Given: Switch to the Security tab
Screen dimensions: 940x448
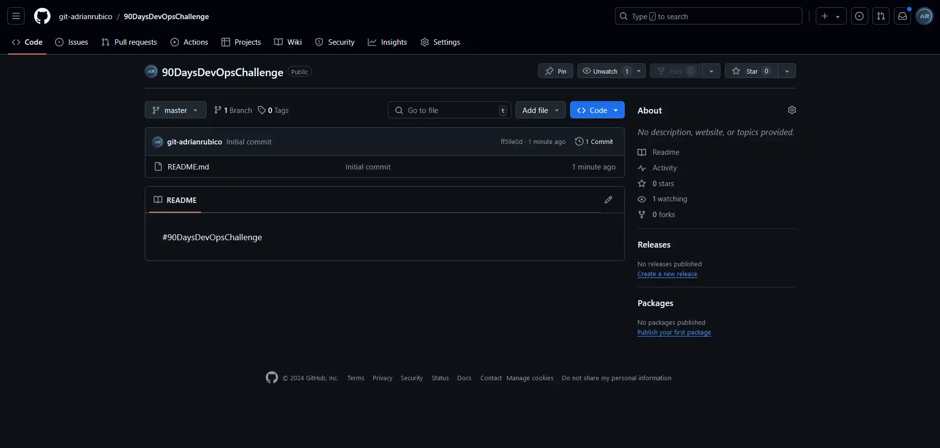Looking at the screenshot, I should click(335, 42).
